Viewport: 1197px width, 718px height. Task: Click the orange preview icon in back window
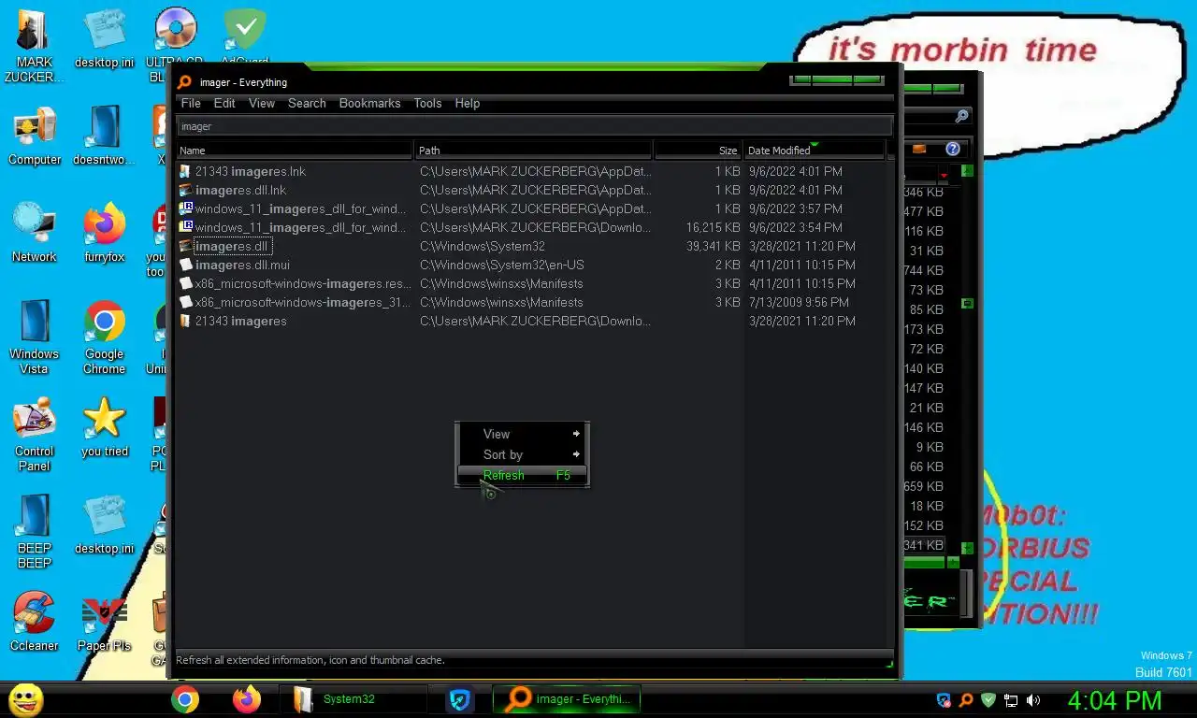919,149
